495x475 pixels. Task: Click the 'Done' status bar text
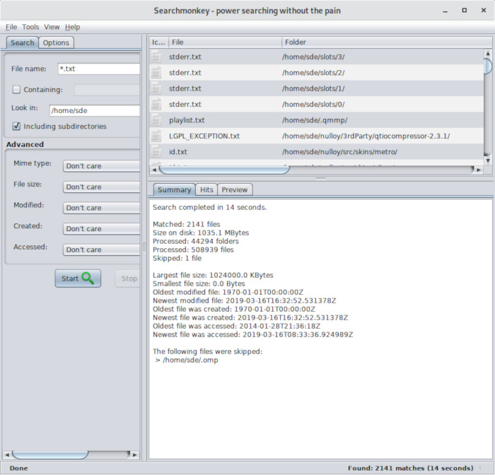point(18,468)
